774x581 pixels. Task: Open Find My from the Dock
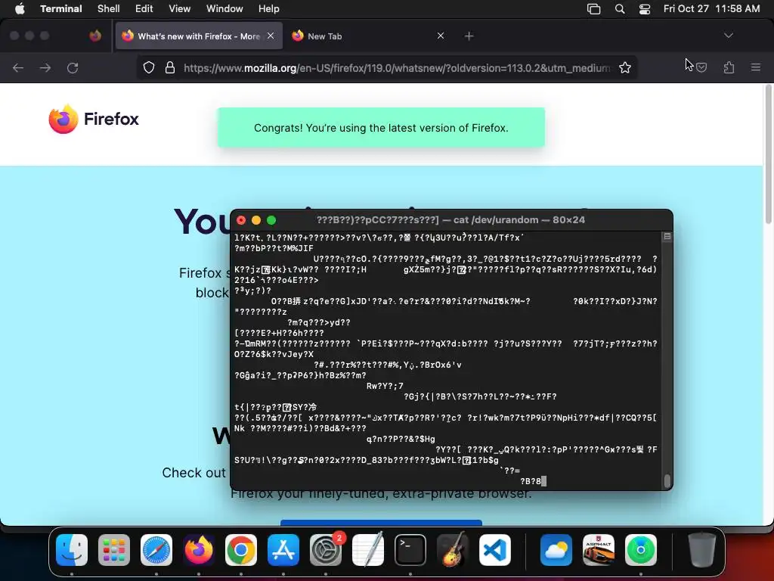(641, 550)
